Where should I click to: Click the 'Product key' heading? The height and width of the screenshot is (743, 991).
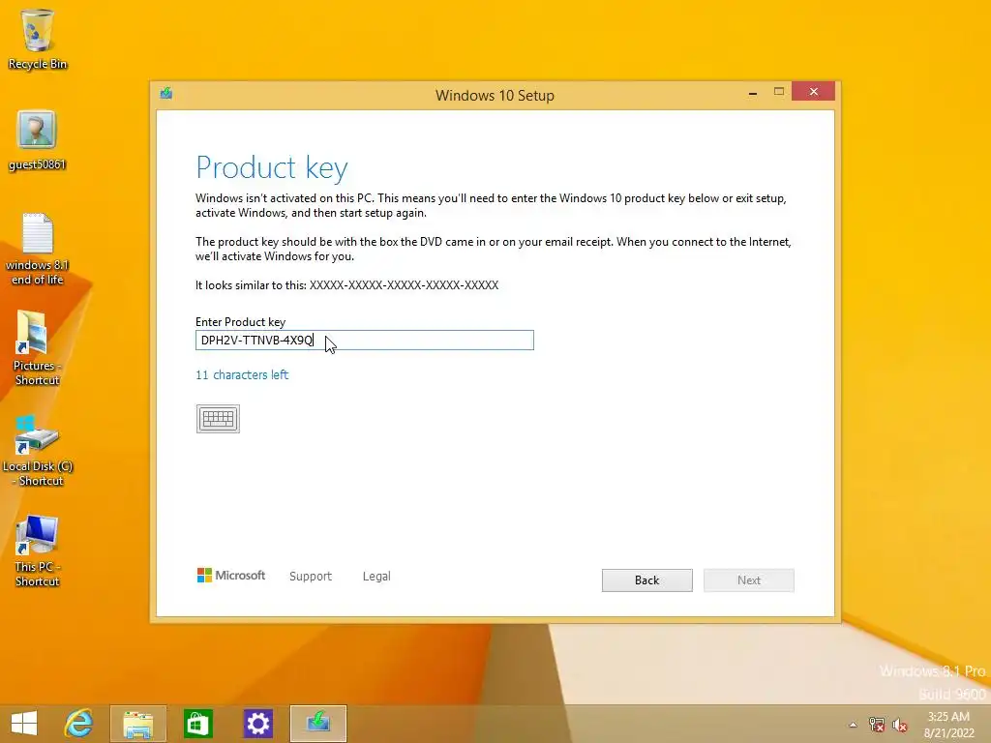[272, 167]
